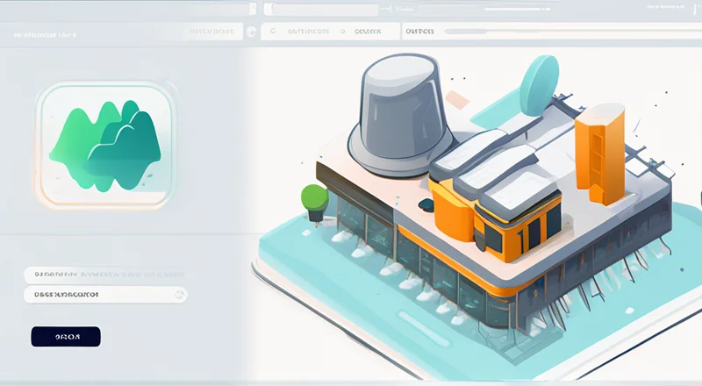Open the rightmost tab in the top navigation bar
This screenshot has width=702, height=386.
pyautogui.click(x=419, y=32)
